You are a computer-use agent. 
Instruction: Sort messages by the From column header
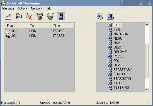click(x=16, y=26)
